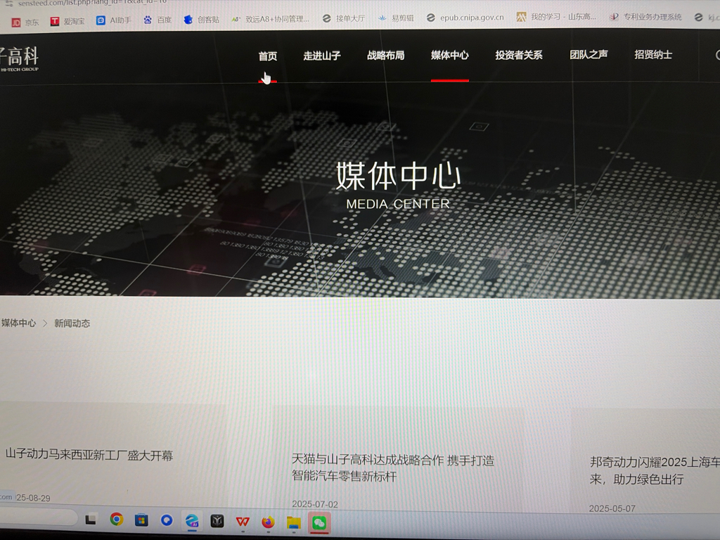
Task: Open the 创客贴 bookmark
Action: point(202,20)
